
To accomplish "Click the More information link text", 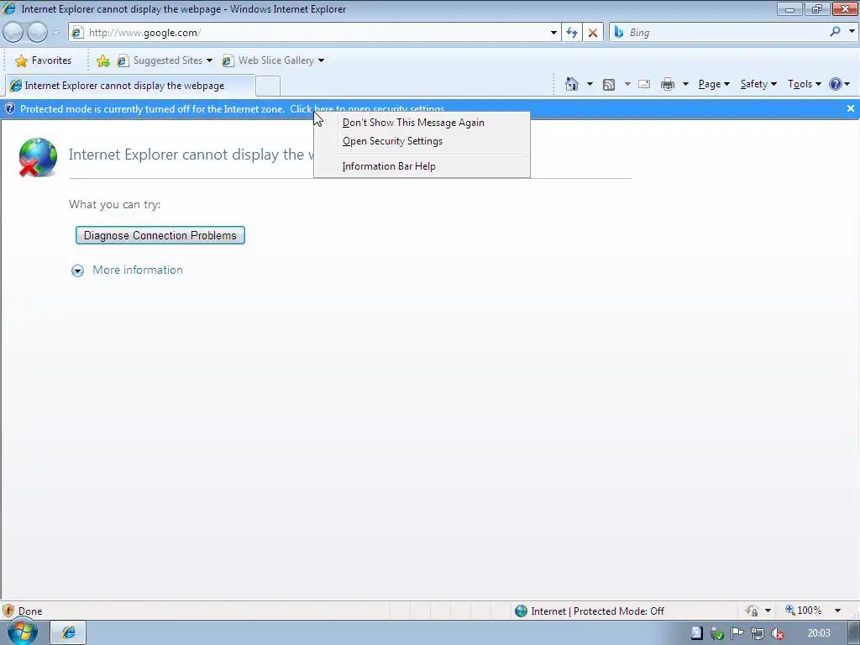I will tap(138, 270).
